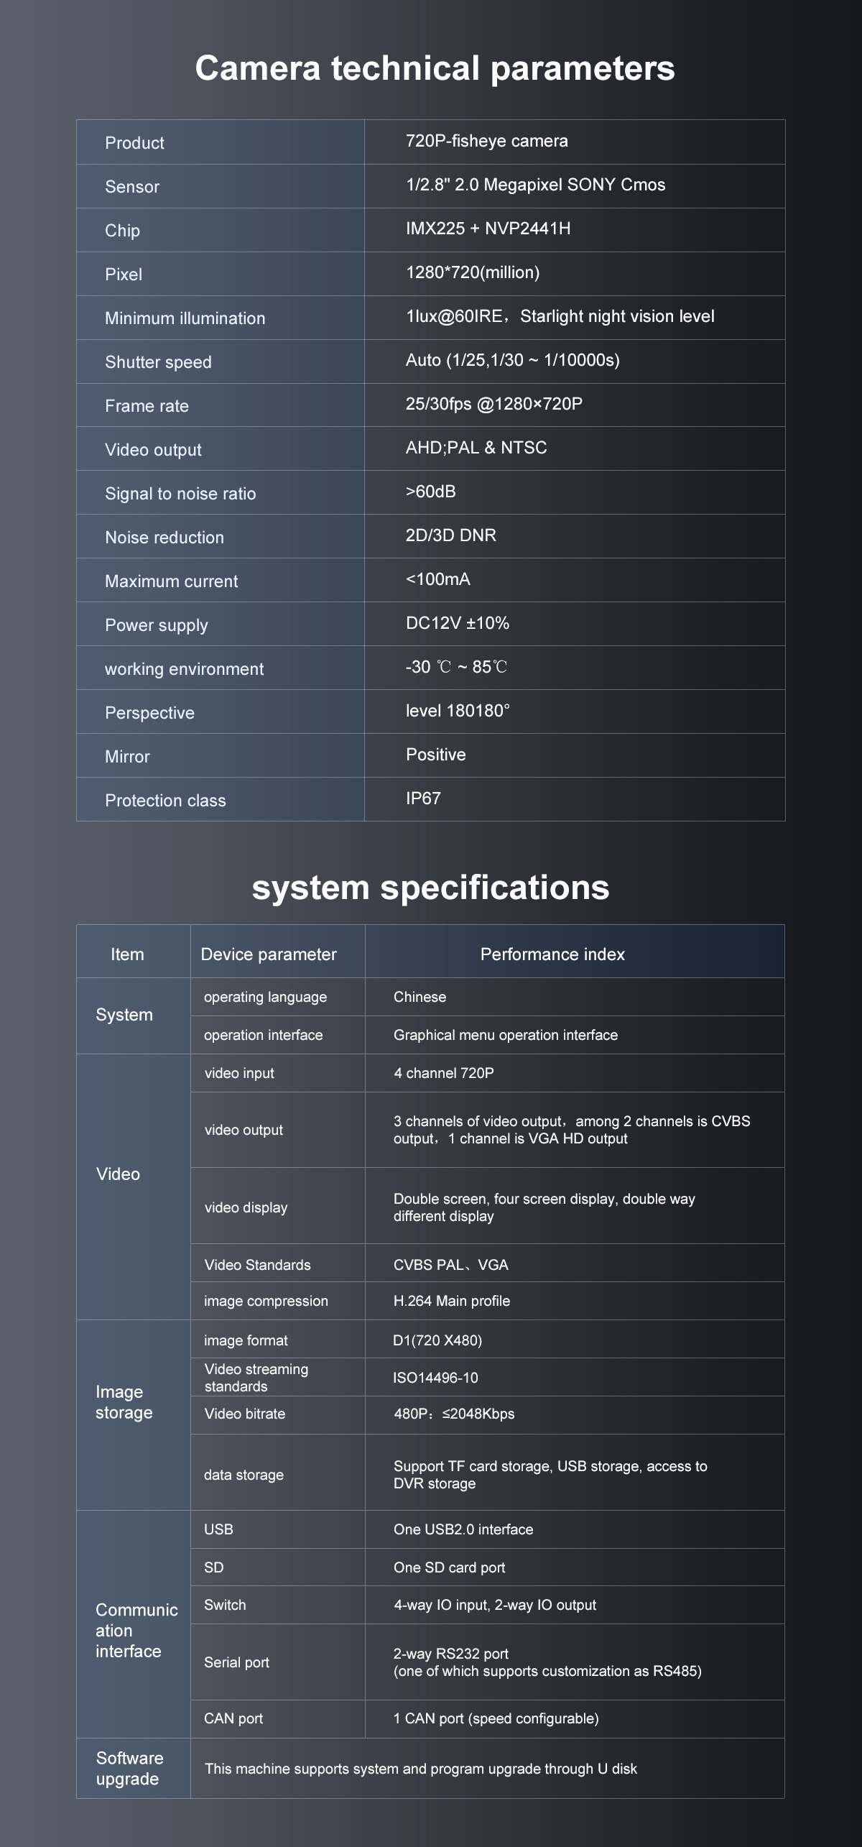The height and width of the screenshot is (1847, 862).
Task: Click the 'system specifications' heading
Action: coord(430,888)
